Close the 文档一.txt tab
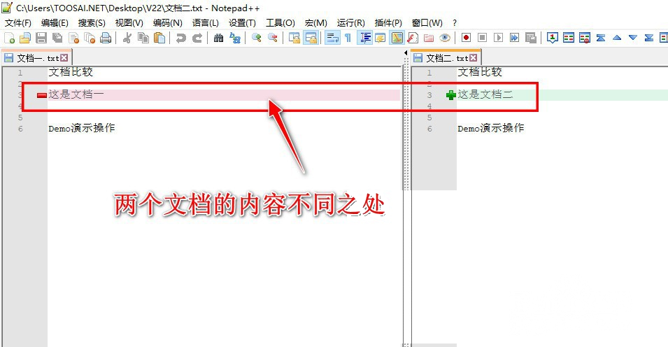The image size is (668, 347). tap(64, 57)
